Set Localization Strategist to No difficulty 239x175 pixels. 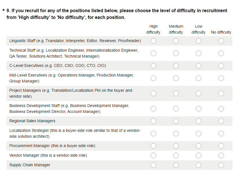(x=221, y=134)
